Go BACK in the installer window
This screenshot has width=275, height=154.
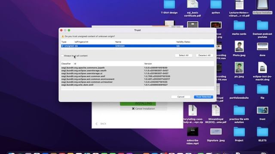click(101, 124)
